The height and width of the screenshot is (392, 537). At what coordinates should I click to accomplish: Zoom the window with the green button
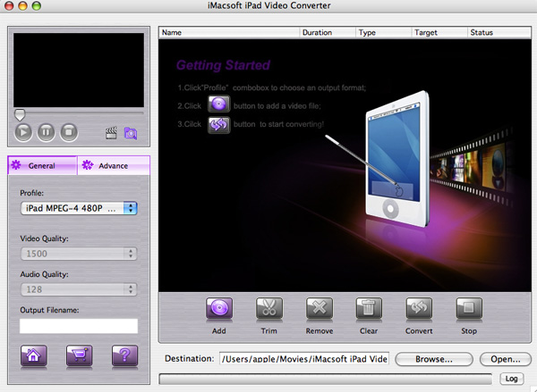(37, 5)
